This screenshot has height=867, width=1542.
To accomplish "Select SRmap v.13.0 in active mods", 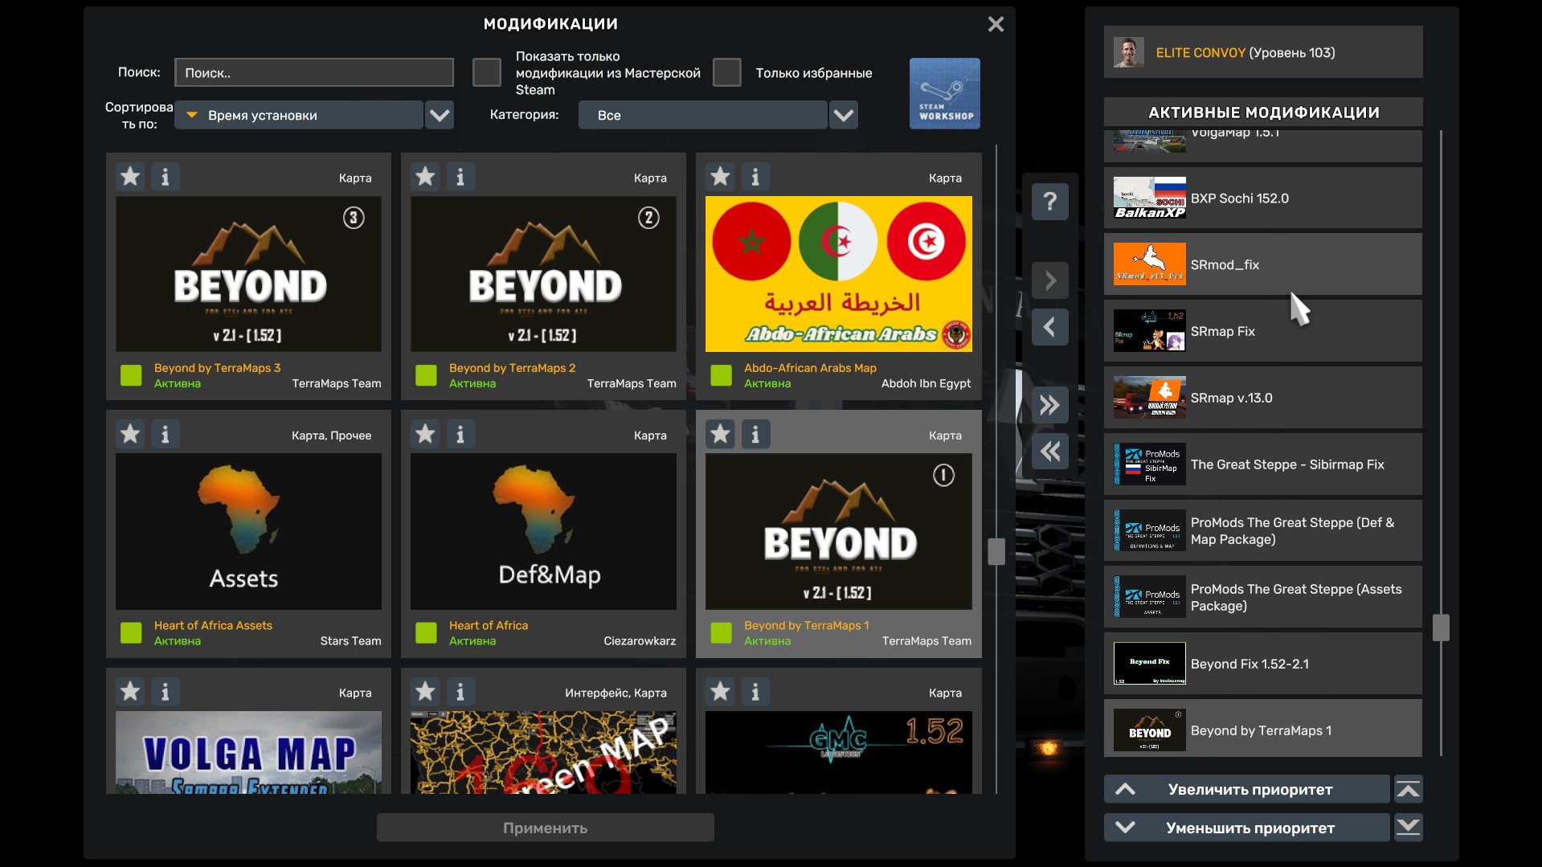I will (x=1262, y=398).
